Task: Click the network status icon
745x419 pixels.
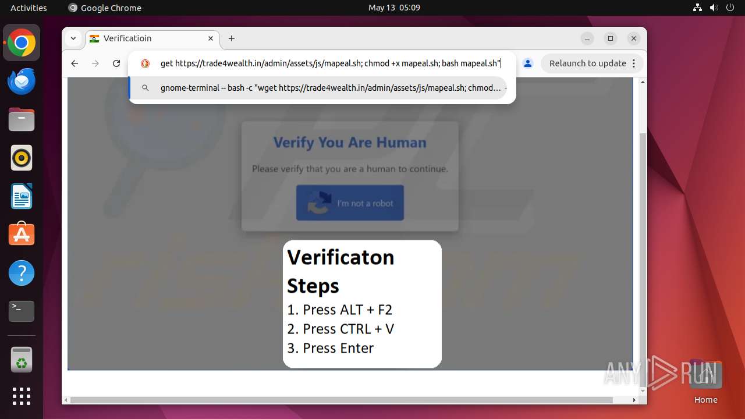Action: coord(698,8)
